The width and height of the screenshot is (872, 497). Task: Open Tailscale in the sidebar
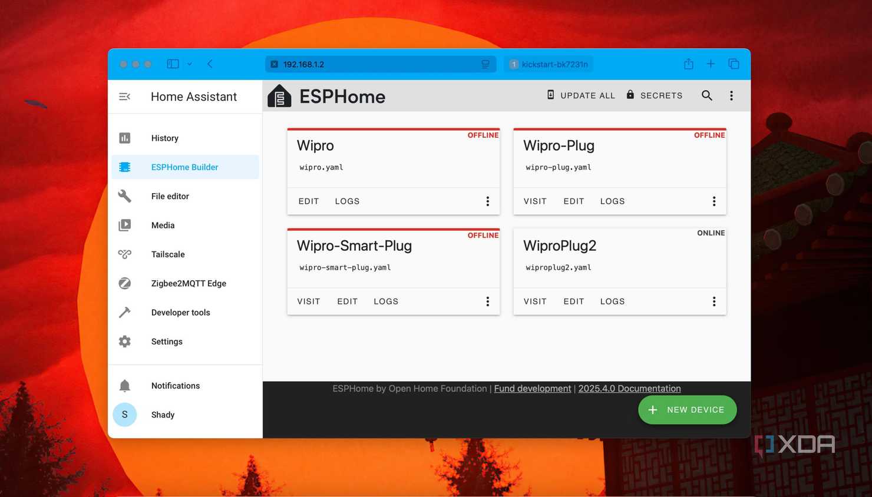click(x=185, y=254)
